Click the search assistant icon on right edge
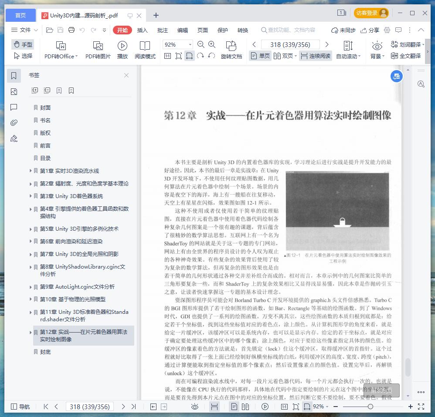 click(421, 84)
